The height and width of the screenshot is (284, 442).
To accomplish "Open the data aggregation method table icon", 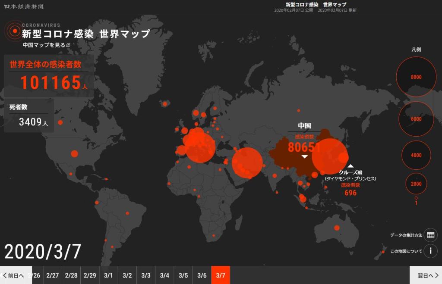I will click(x=430, y=235).
